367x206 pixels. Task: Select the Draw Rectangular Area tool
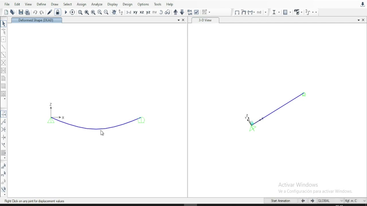coord(3,86)
